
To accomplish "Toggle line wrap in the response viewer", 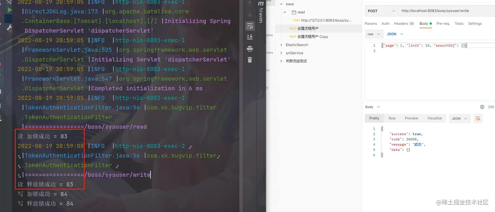I will tap(478, 118).
